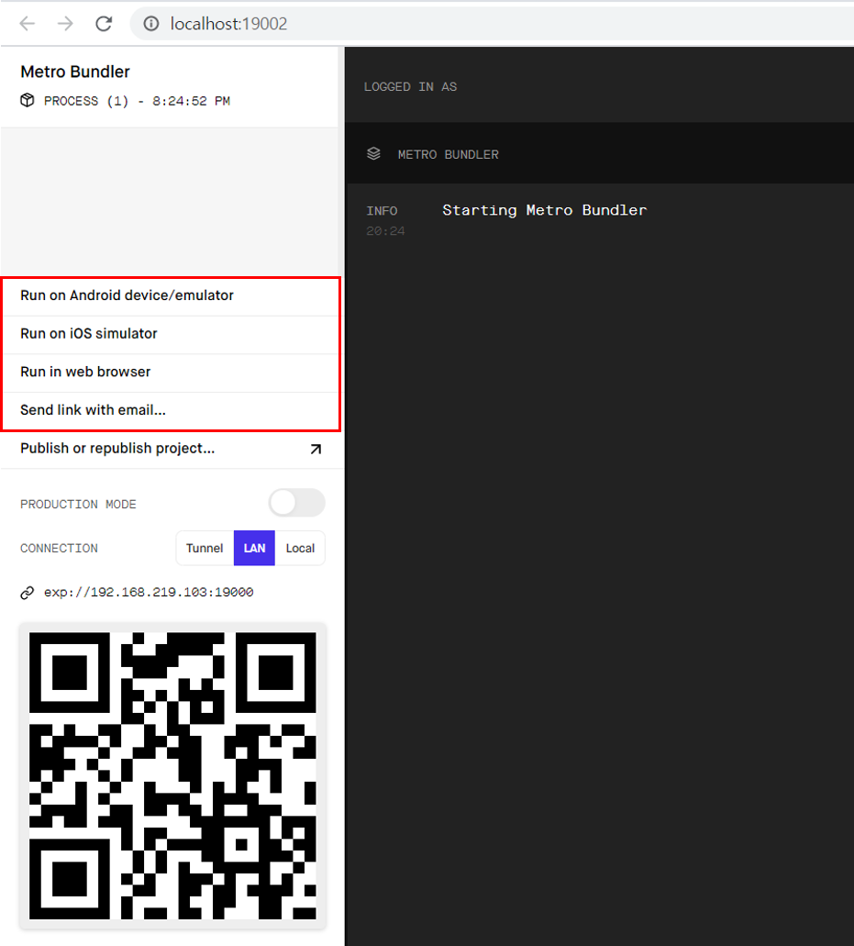This screenshot has height=946, width=854.
Task: Click the 20:24 log timestamp
Action: pyautogui.click(x=385, y=231)
